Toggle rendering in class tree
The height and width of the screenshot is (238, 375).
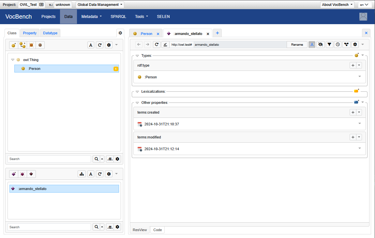click(91, 45)
